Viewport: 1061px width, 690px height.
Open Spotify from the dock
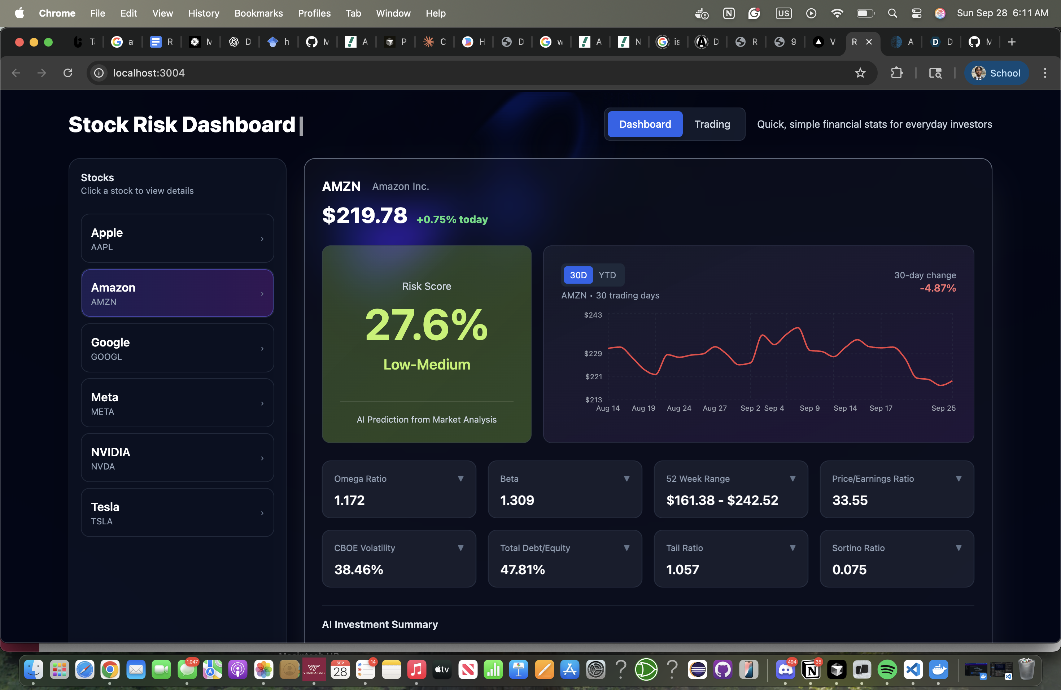click(x=887, y=669)
